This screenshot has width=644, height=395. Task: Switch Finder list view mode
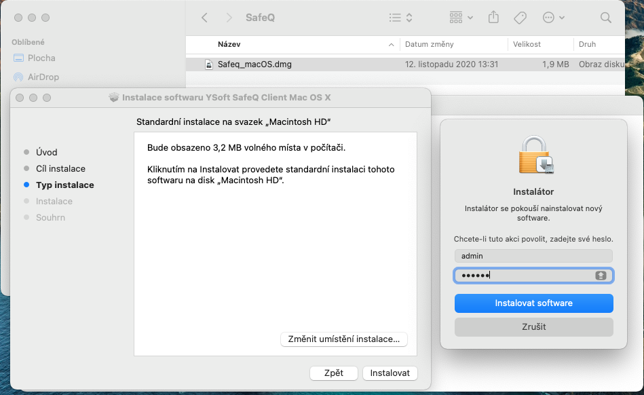400,18
